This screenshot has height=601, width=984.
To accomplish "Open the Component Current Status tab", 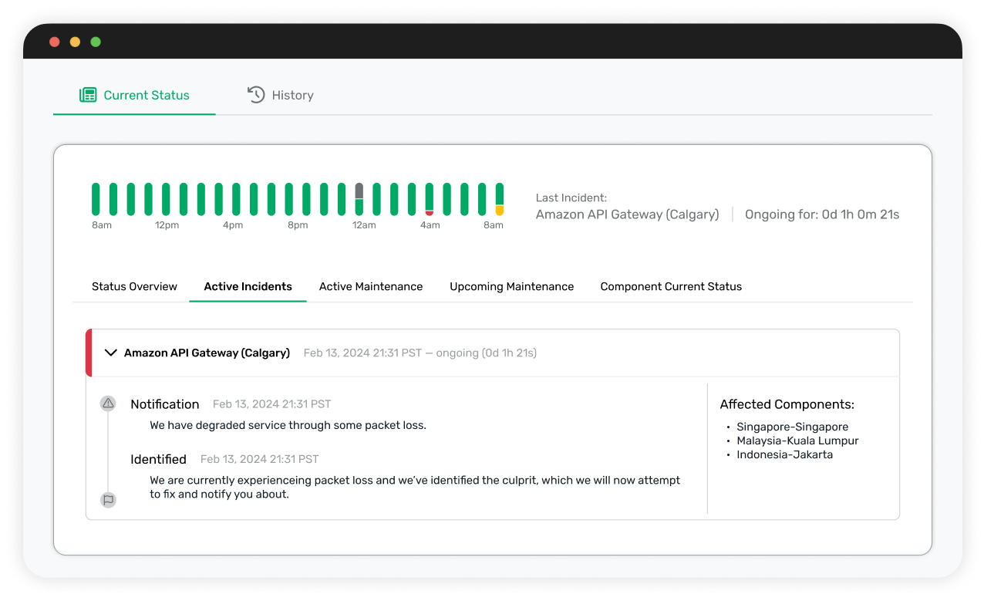I will tap(671, 286).
